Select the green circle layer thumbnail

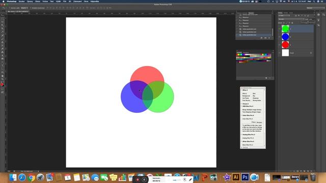pyautogui.click(x=285, y=28)
